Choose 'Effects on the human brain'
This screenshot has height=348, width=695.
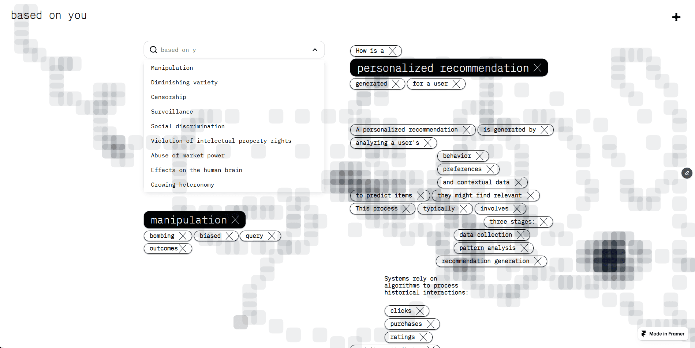tap(234, 170)
